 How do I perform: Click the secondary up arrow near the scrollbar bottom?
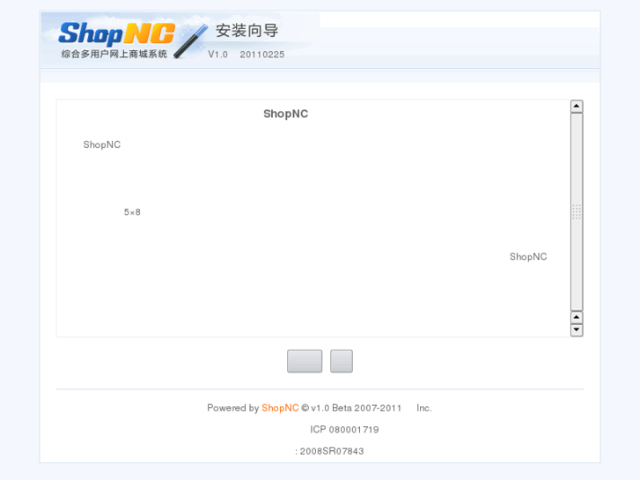point(577,317)
